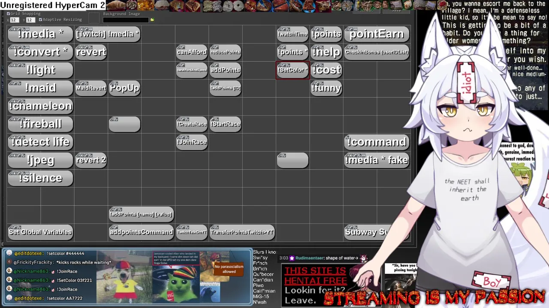Toggle the Grid Snapping checkbox

9,14
